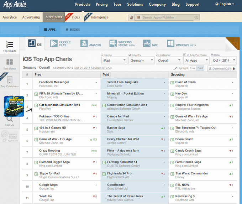
Task: Click in-app purchase icon beside Flightradar24 Pro
Action: coord(104,174)
